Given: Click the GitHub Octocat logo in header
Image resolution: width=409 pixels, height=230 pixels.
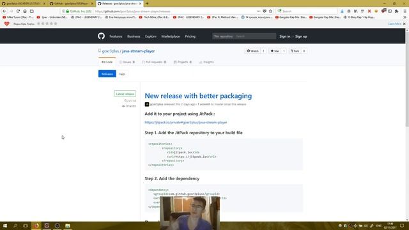Looking at the screenshot, I should pos(101,36).
